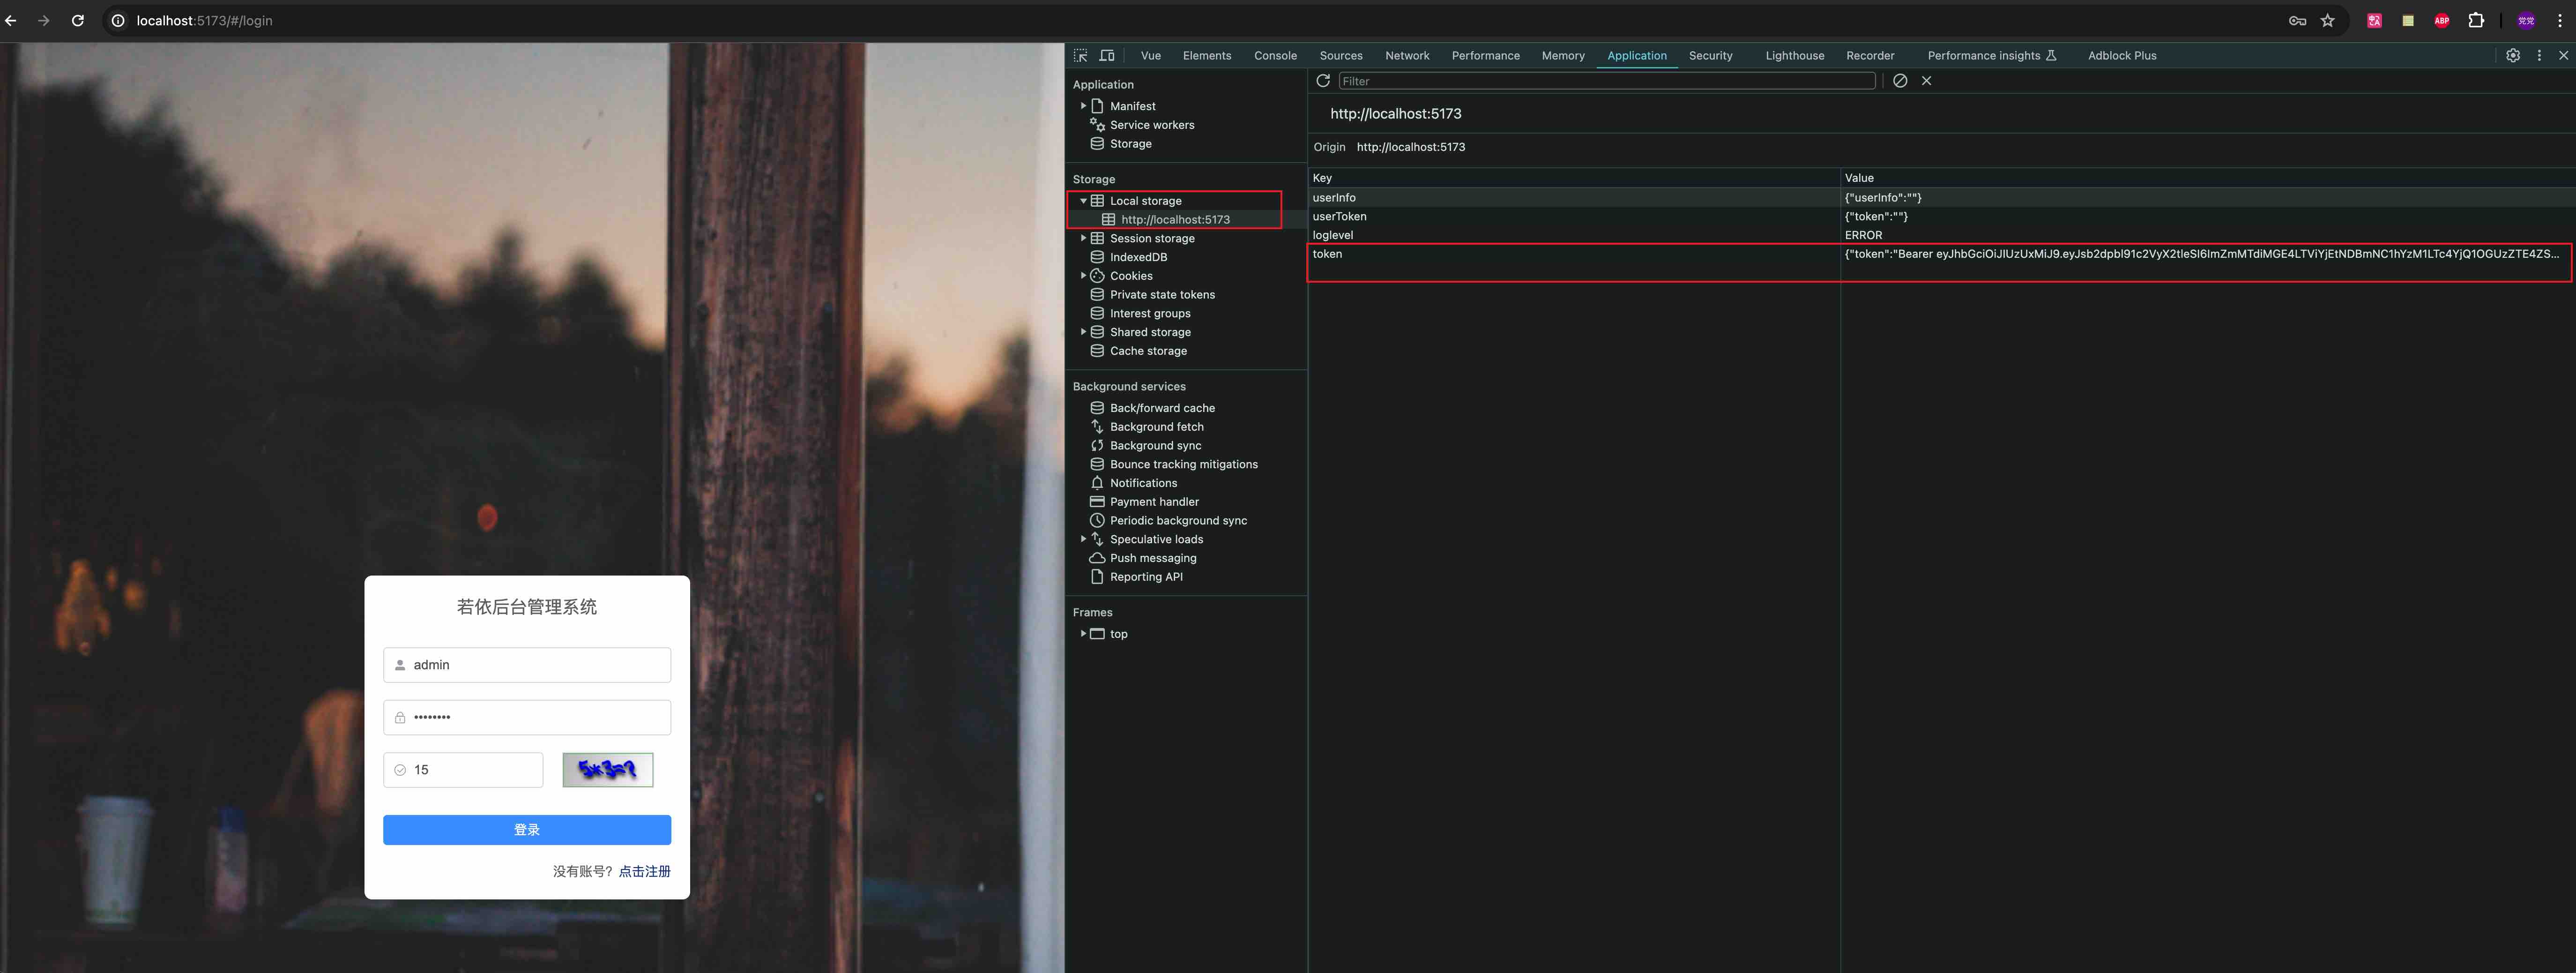
Task: Select Background fetch service
Action: [1156, 427]
